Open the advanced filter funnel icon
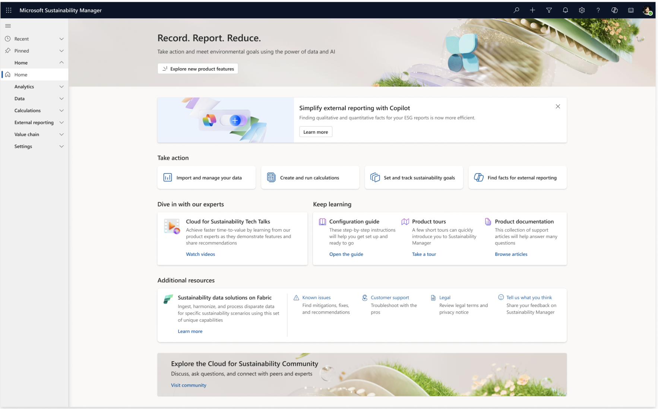The image size is (658, 409). coord(549,10)
